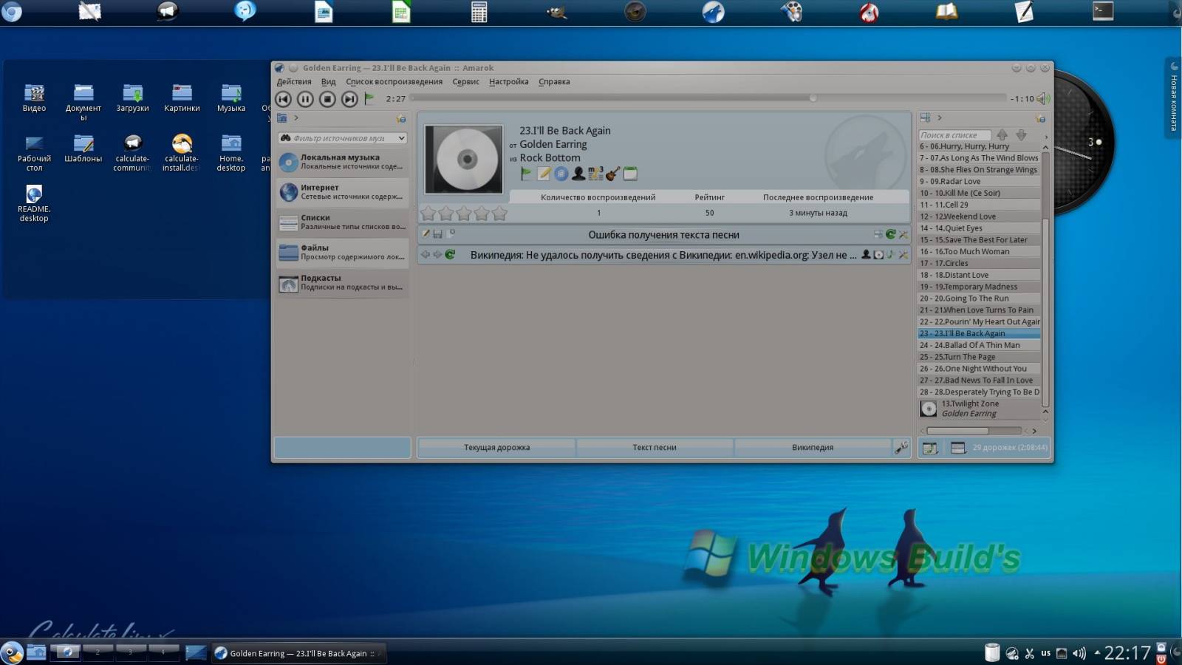Select Интернет network sources

[343, 192]
